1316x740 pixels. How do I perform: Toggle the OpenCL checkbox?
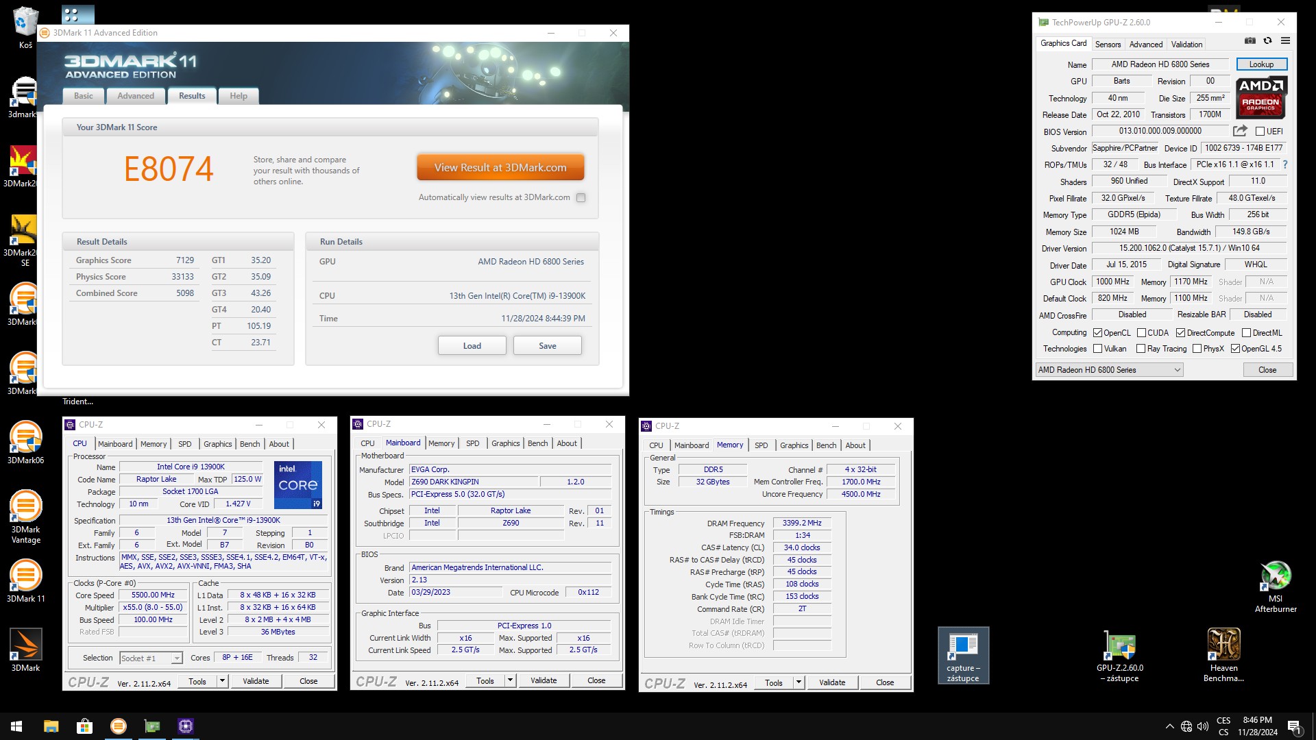click(1097, 332)
